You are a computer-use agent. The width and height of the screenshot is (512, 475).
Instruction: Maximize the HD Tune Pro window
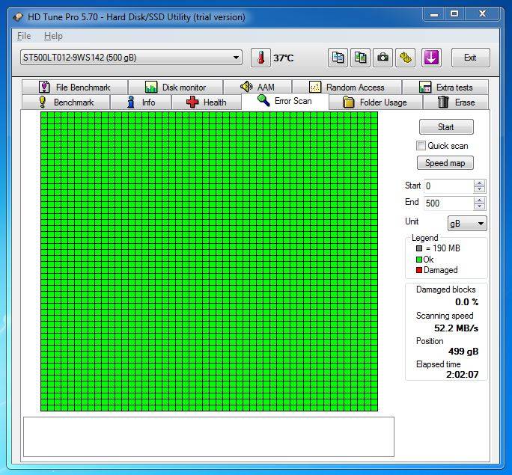[x=454, y=14]
